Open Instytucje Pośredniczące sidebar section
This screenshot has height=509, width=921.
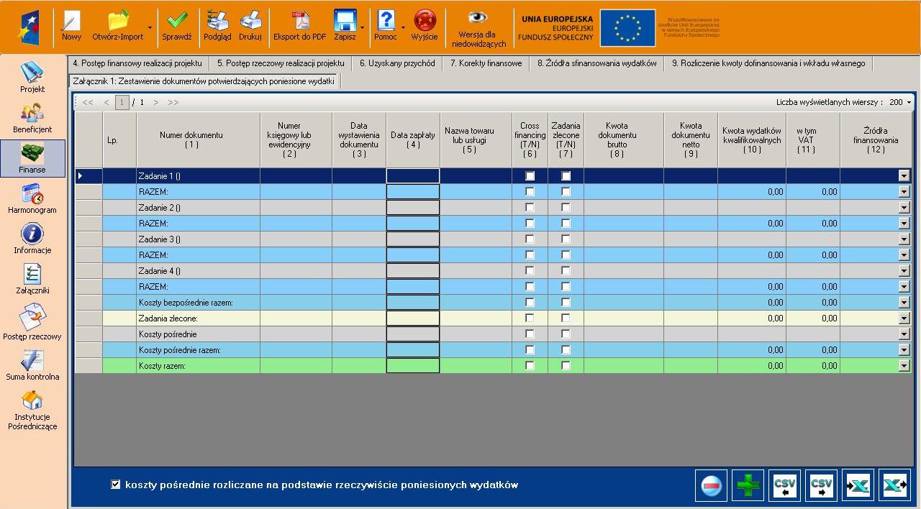[32, 411]
